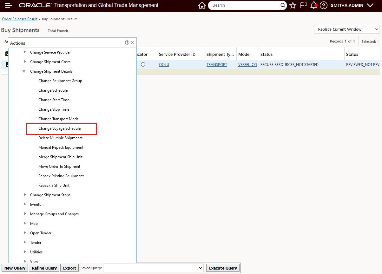Expand Change Shipment Costs node
Viewport: 382px width, 274px height.
(25, 62)
